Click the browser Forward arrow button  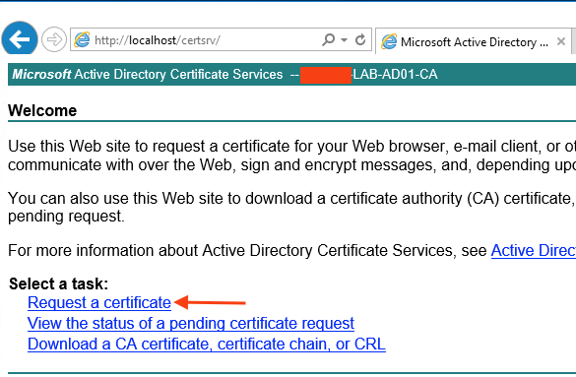coord(54,39)
